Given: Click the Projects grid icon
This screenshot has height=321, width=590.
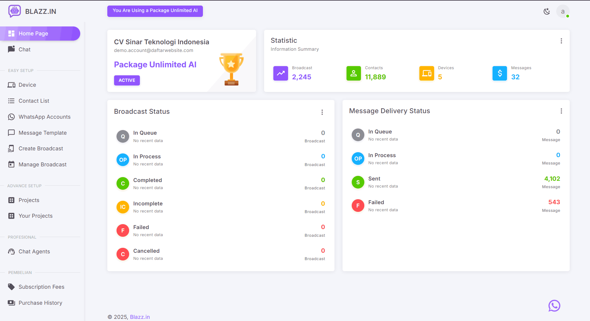Looking at the screenshot, I should pos(11,200).
